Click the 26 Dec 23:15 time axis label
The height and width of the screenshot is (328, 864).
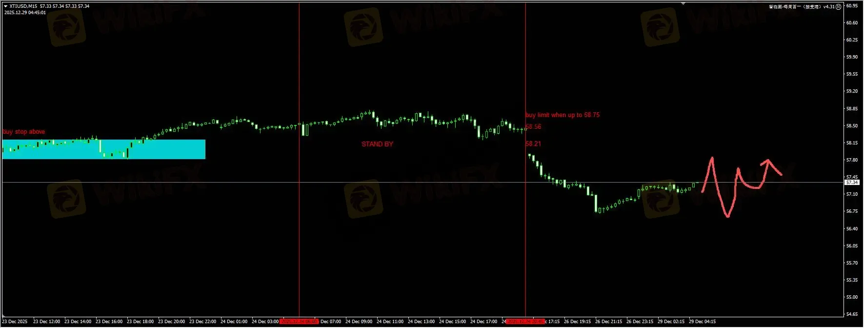pyautogui.click(x=640, y=322)
